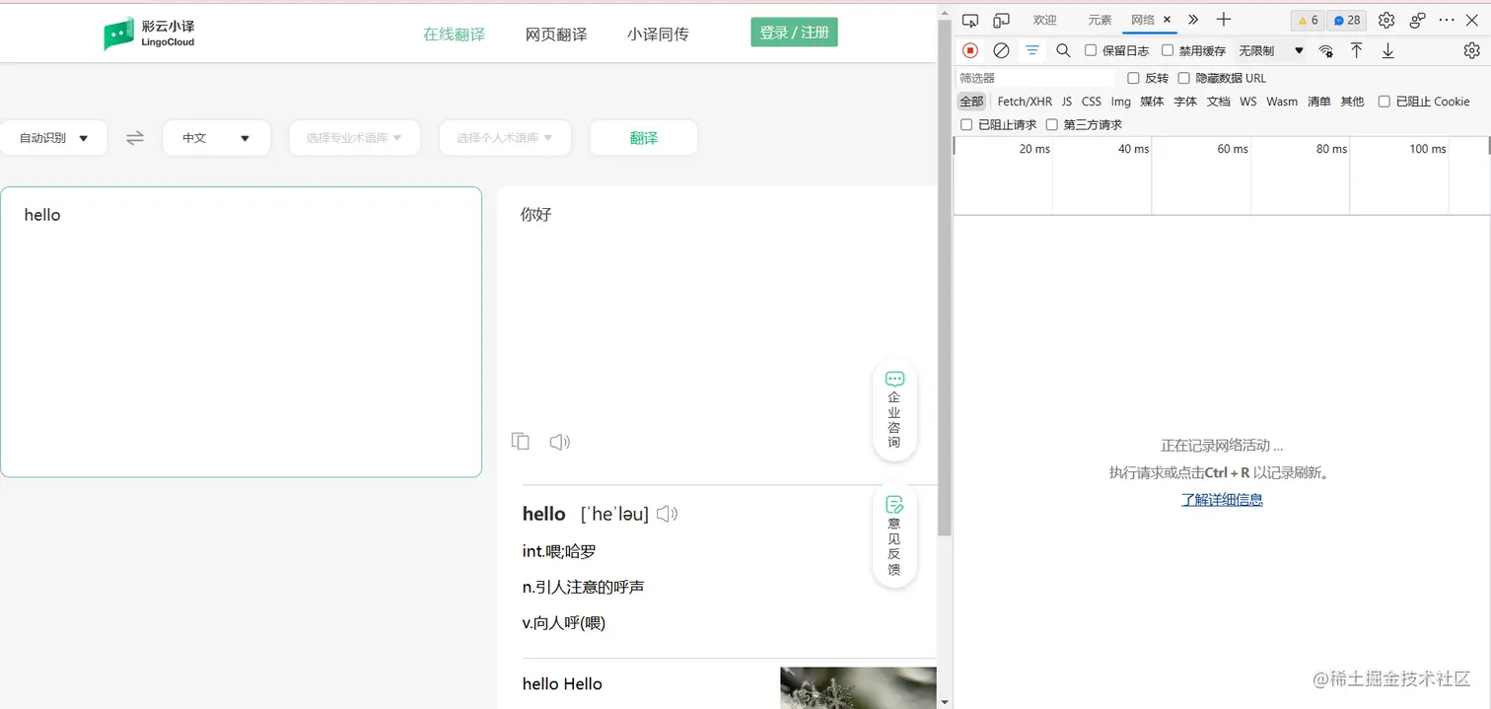Toggle the network filter bar icon

(x=1032, y=50)
